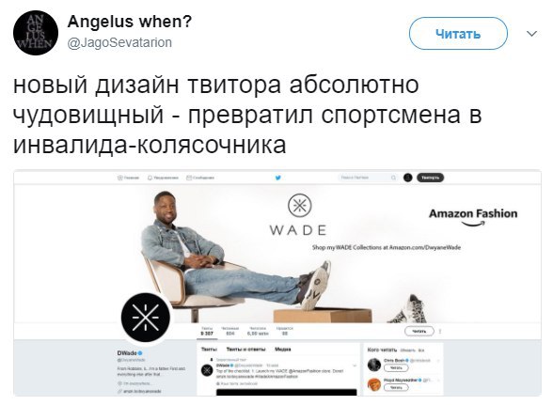Click the three-dot menu beside profile follow button
The height and width of the screenshot is (405, 553).
[440, 332]
